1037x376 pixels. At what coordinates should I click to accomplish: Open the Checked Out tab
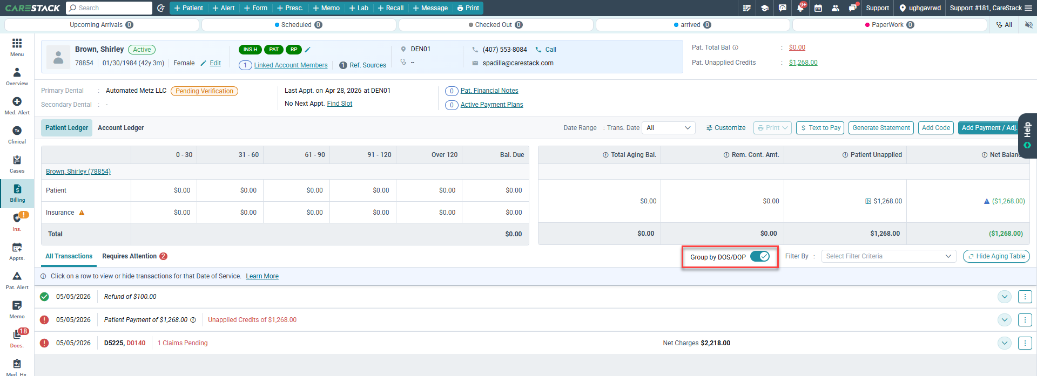pyautogui.click(x=496, y=25)
